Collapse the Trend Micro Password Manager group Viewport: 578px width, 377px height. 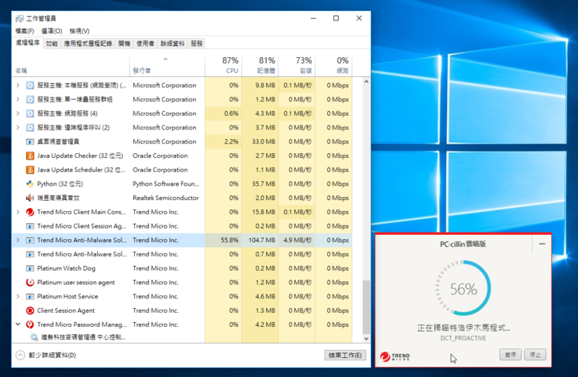pyautogui.click(x=18, y=325)
